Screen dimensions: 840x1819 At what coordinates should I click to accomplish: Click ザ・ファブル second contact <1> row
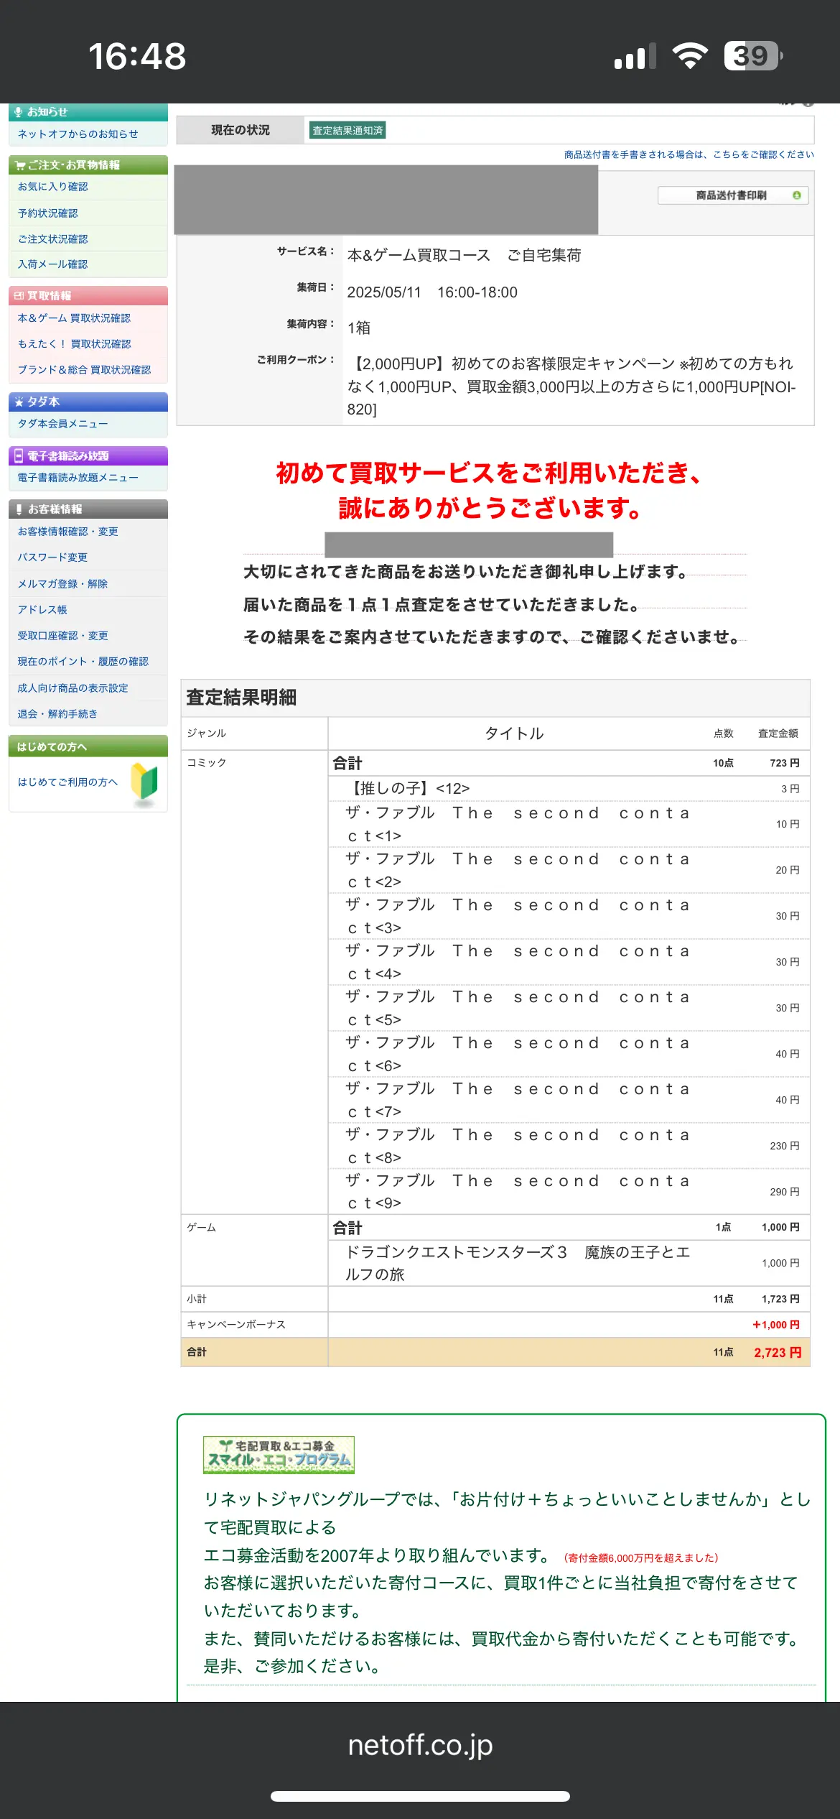(569, 824)
